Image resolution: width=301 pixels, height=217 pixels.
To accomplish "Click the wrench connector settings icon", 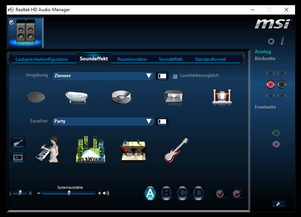I will [278, 204].
